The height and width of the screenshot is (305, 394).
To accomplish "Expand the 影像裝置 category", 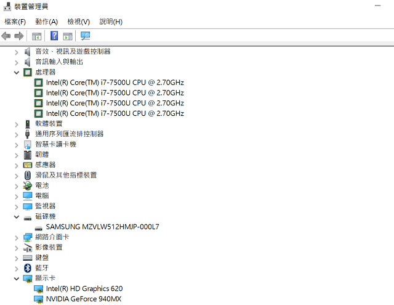I will (x=17, y=248).
